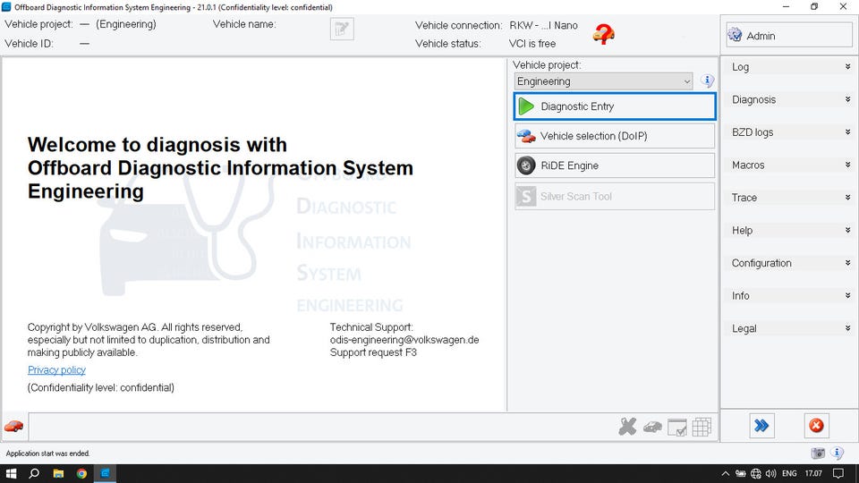Click the grid table icon in bottom bar
This screenshot has height=483, width=859.
[702, 427]
